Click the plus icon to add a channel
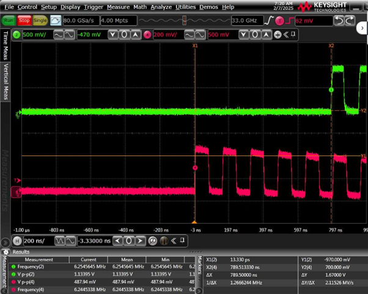The width and height of the screenshot is (368, 294). point(278,35)
